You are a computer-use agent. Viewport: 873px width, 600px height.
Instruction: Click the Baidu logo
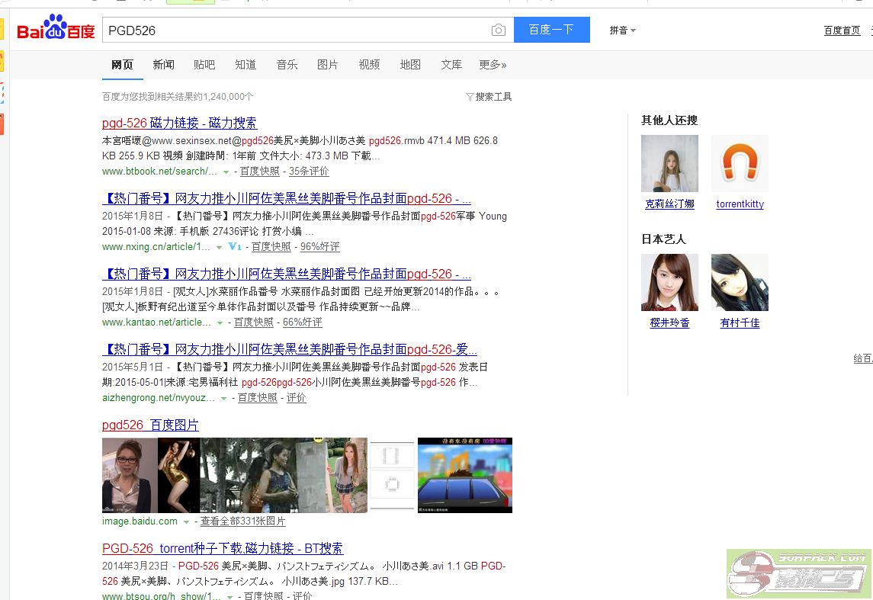point(56,28)
